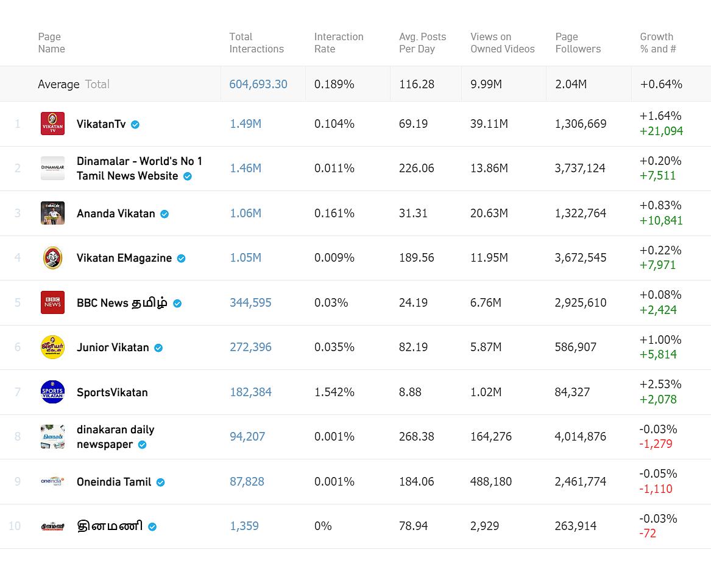Click VikatanTv's 1.49M total interactions value

(246, 124)
